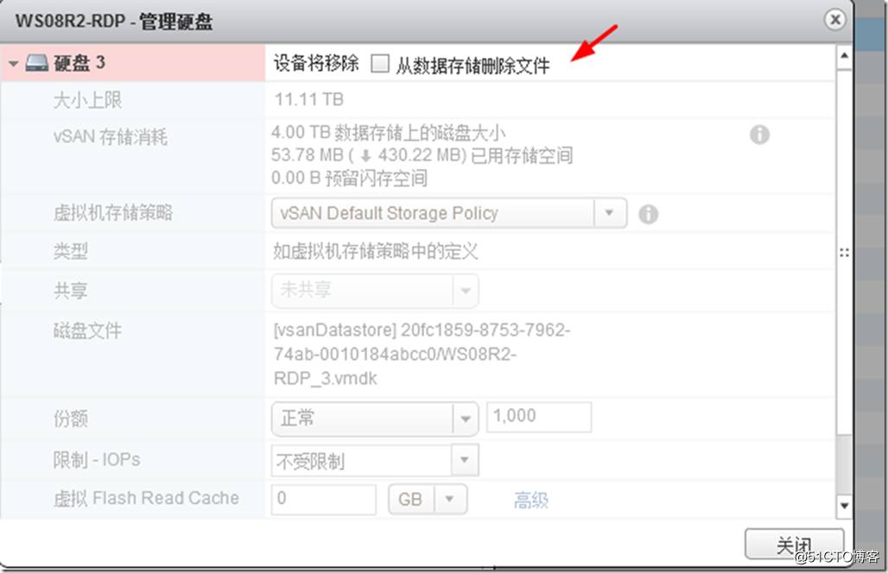Click the scrollbar up arrow
Screen dimensions: 888x573
pyautogui.click(x=844, y=55)
